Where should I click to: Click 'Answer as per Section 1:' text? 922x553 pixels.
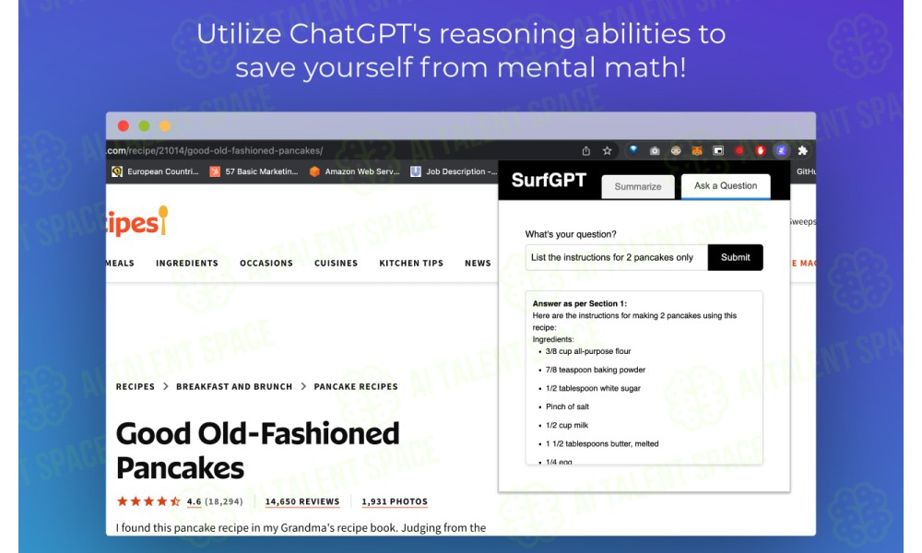coord(580,304)
